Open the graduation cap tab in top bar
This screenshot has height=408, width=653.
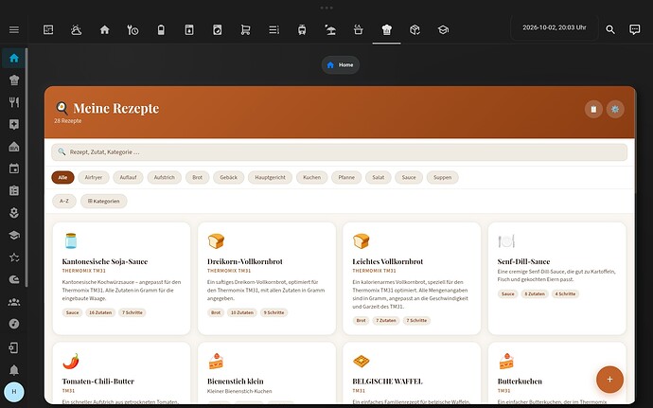click(x=443, y=29)
